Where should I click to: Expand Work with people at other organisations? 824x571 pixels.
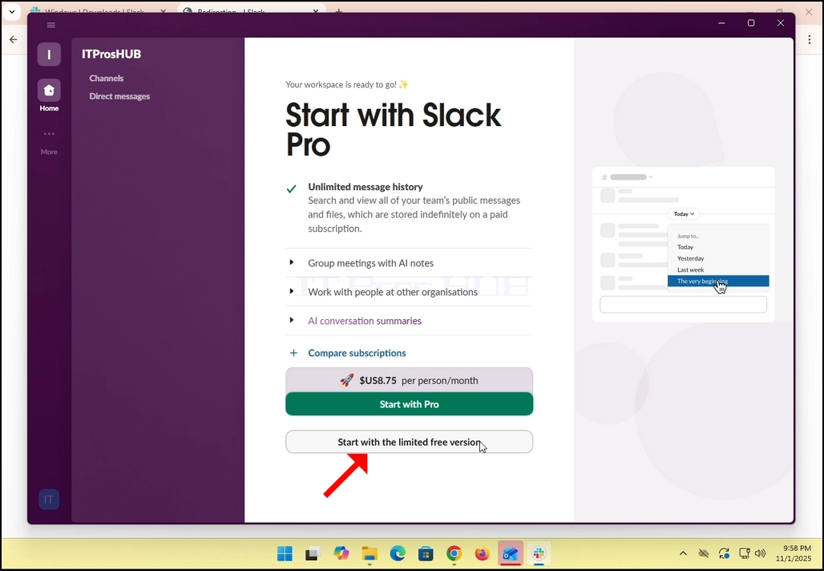[x=409, y=292]
